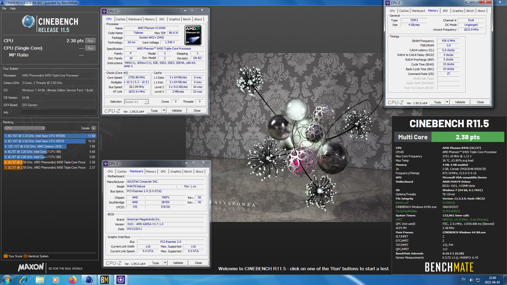The height and width of the screenshot is (285, 507).
Task: Click the Core Speed value 2750.86 MHz
Action: pyautogui.click(x=137, y=78)
